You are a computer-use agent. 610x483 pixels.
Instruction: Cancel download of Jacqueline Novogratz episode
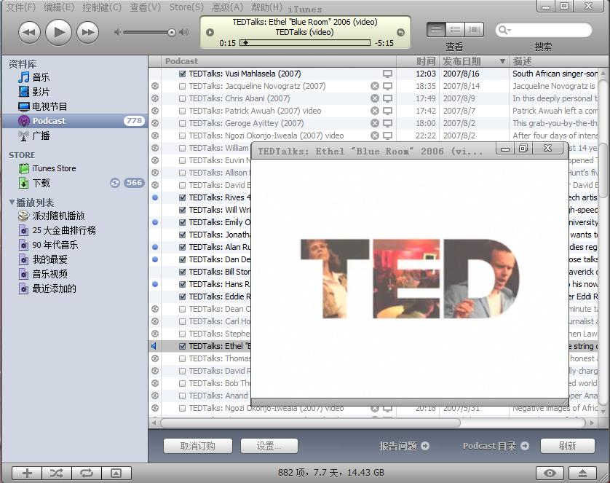(x=375, y=86)
